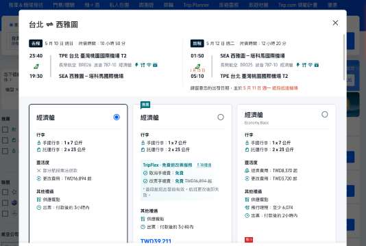Click the return SEA 西雅圖 – 塔科馬國際機場 line
Viewport: 366px width, 246px height.
tap(252, 55)
